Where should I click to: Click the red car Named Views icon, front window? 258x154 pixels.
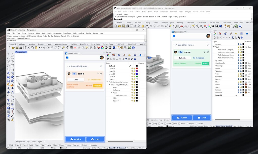[x=75, y=48]
